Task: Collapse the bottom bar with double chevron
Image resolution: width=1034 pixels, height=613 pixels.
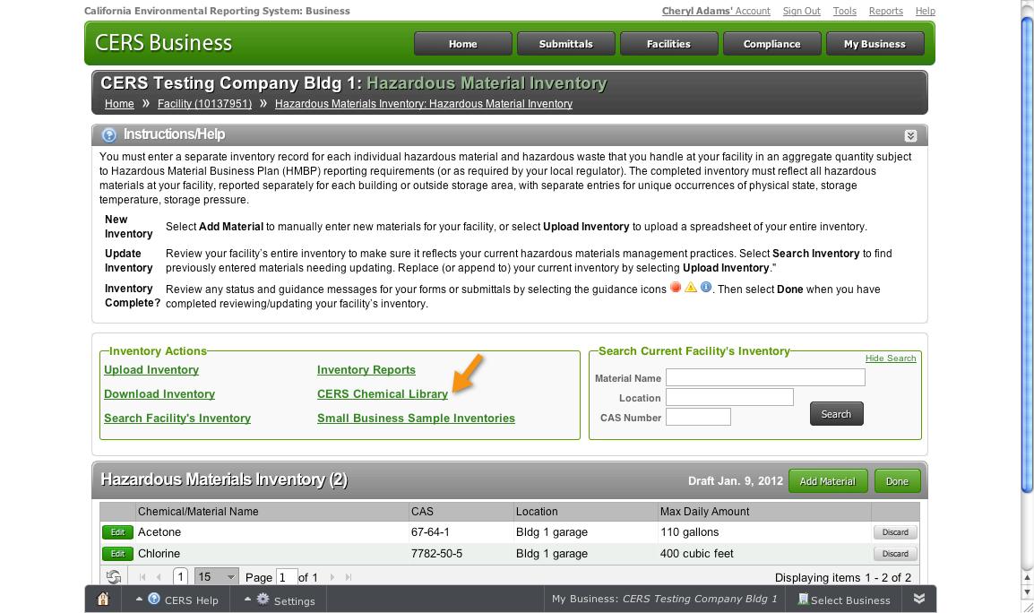Action: tap(918, 599)
